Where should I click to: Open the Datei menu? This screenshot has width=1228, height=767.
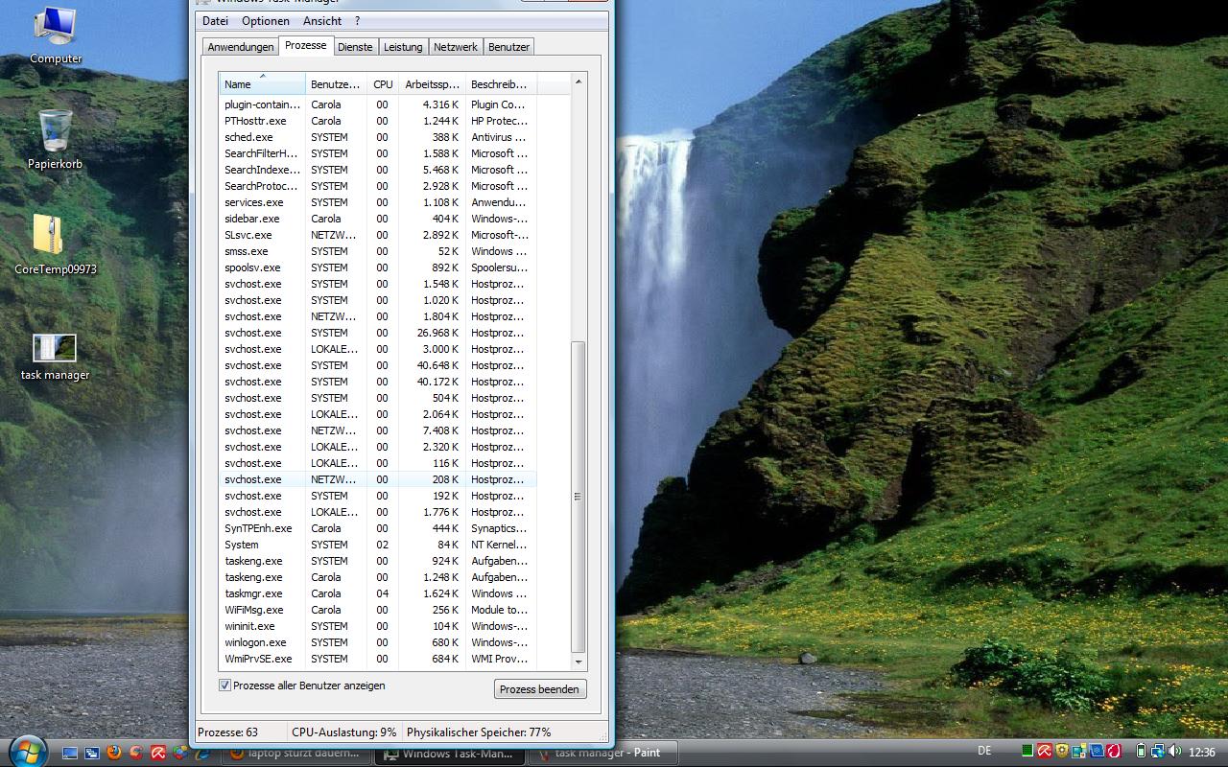215,21
